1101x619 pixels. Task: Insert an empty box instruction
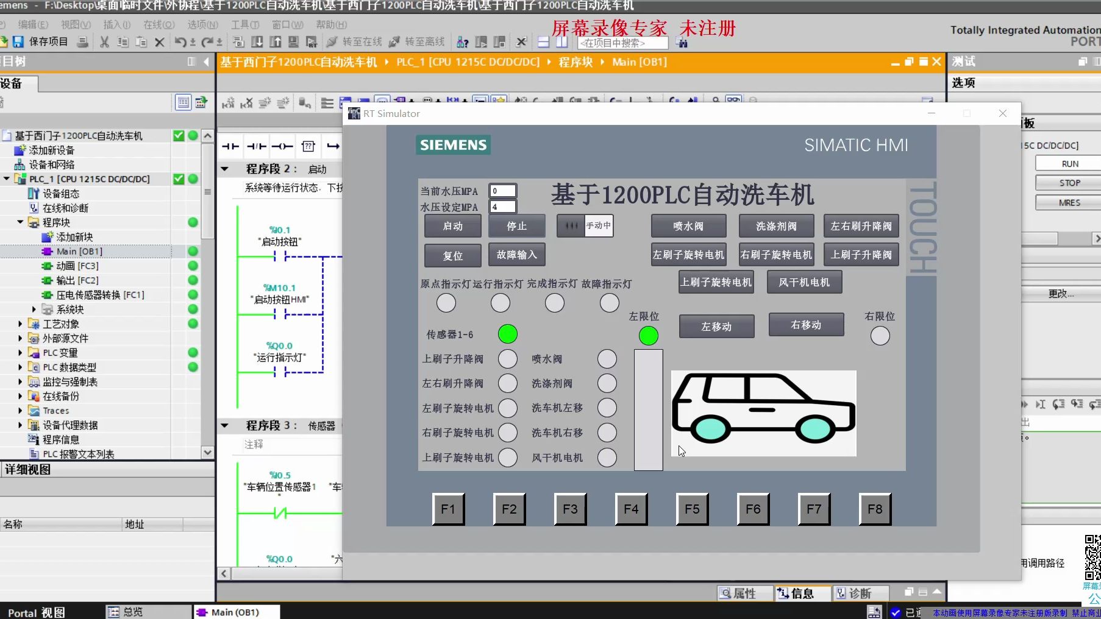308,146
